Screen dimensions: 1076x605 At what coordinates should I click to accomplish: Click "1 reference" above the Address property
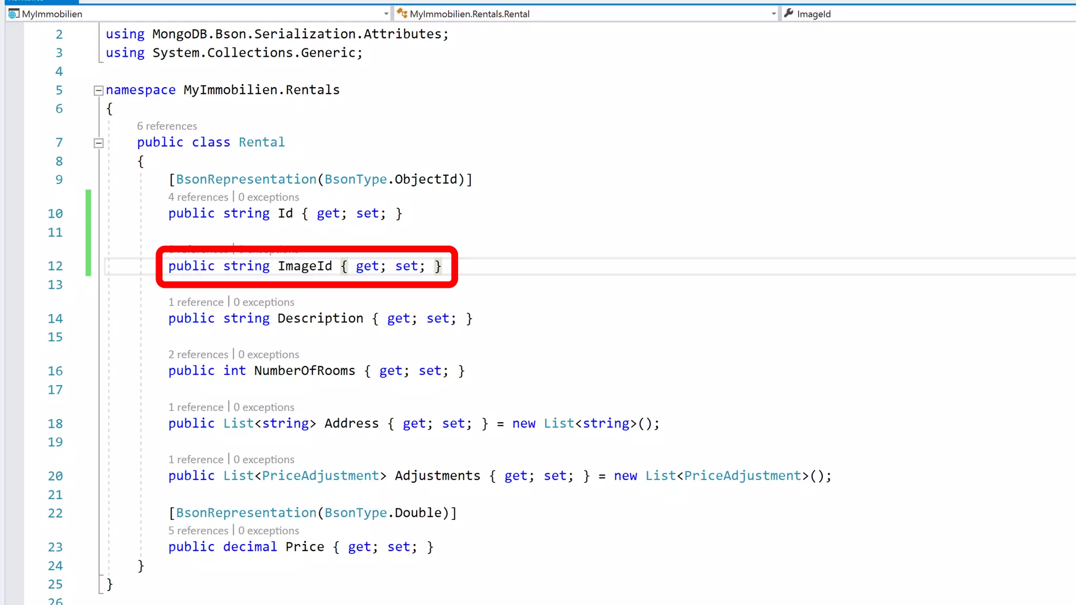(x=195, y=407)
